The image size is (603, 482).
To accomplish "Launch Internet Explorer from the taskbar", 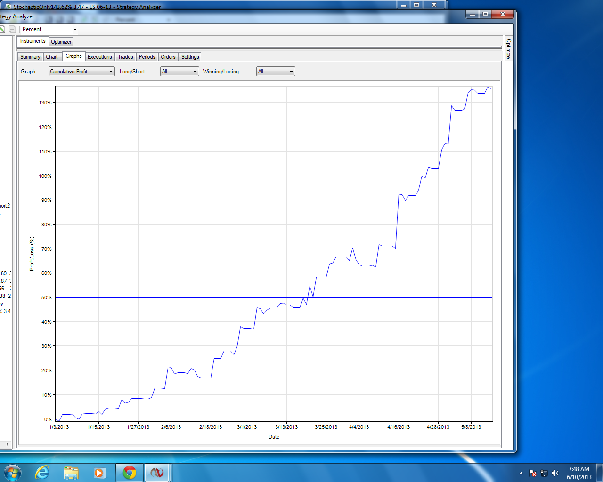I will [x=42, y=472].
